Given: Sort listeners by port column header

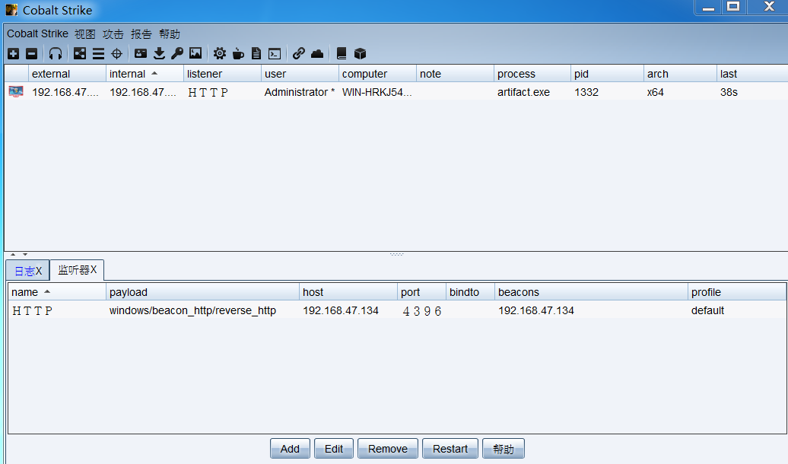Looking at the screenshot, I should pos(421,292).
